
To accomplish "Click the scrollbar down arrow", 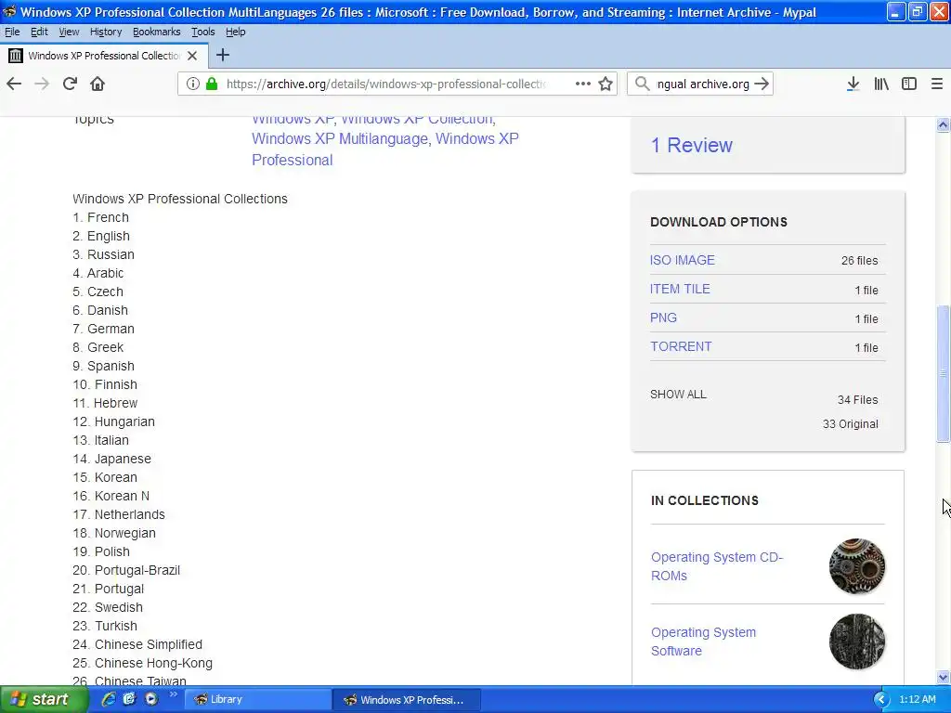I will pos(944,677).
